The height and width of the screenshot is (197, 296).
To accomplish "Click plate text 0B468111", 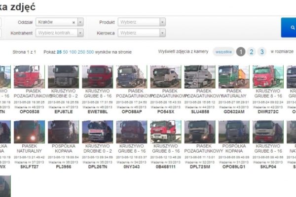I will (166, 167).
